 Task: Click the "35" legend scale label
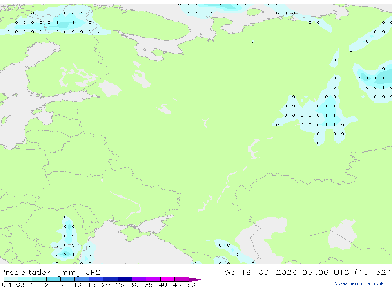coord(149,285)
